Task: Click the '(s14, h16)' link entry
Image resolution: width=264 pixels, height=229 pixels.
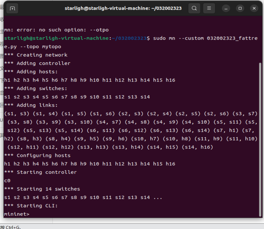Action: tap(197, 147)
